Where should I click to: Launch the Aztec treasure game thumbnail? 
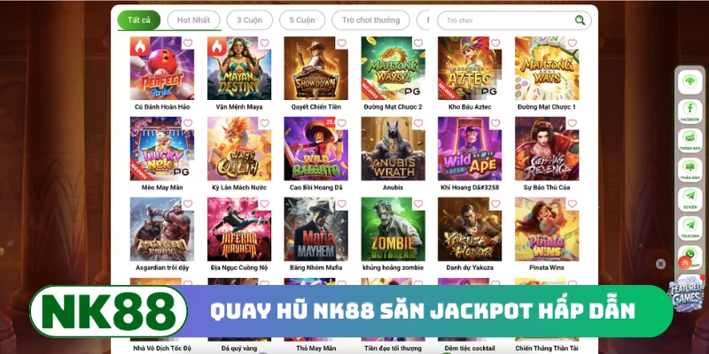[470, 68]
